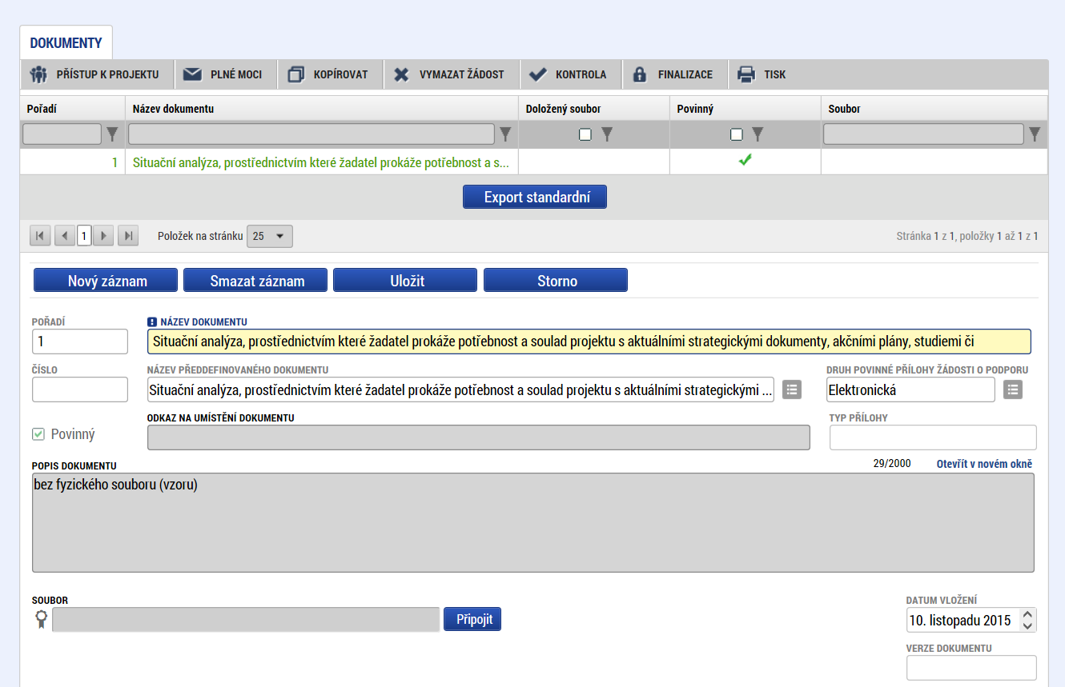Open list picker for Název předdefinovaného dokumentu
Screen dimensions: 1065x687
coord(791,389)
